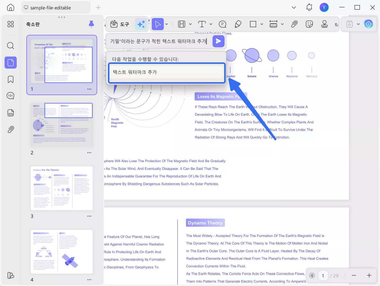Select page 3 thumbnail
Image resolution: width=380 pixels, height=286 pixels.
coord(62,188)
